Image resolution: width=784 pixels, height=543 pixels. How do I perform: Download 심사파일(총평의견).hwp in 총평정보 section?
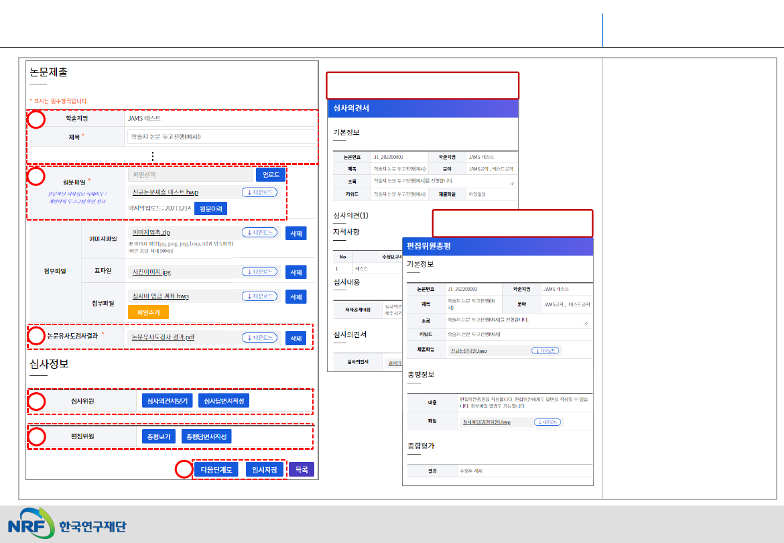click(x=547, y=422)
